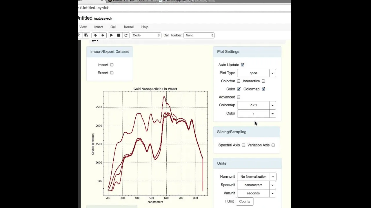Click the 'spec' value in Plot Type
Image resolution: width=371 pixels, height=208 pixels.
coord(253,73)
